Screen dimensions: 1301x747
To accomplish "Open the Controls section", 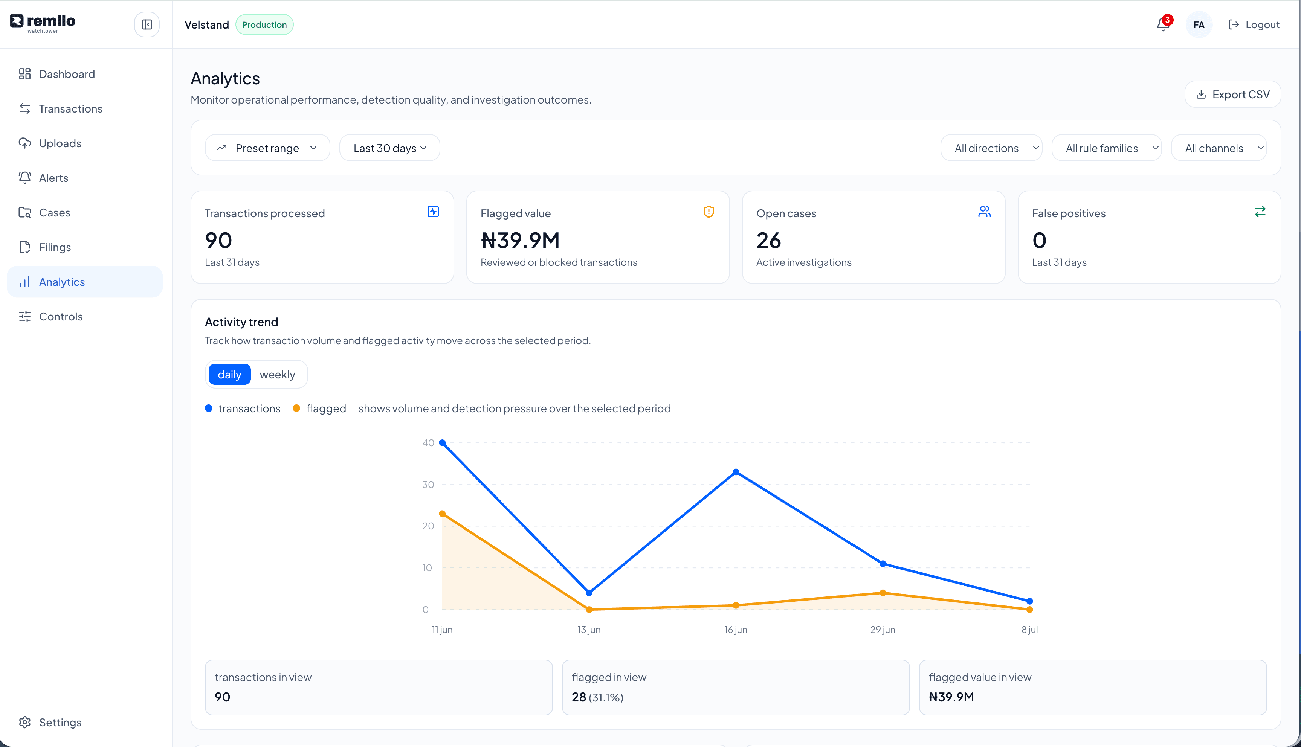I will point(85,316).
